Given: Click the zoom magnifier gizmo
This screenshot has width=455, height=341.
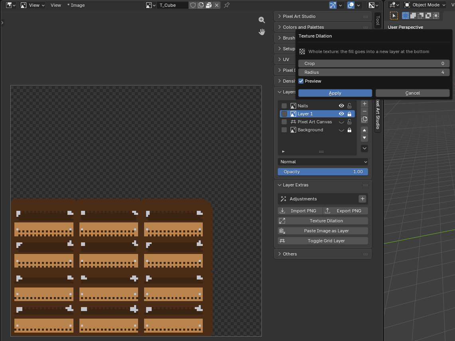Looking at the screenshot, I should click(262, 20).
